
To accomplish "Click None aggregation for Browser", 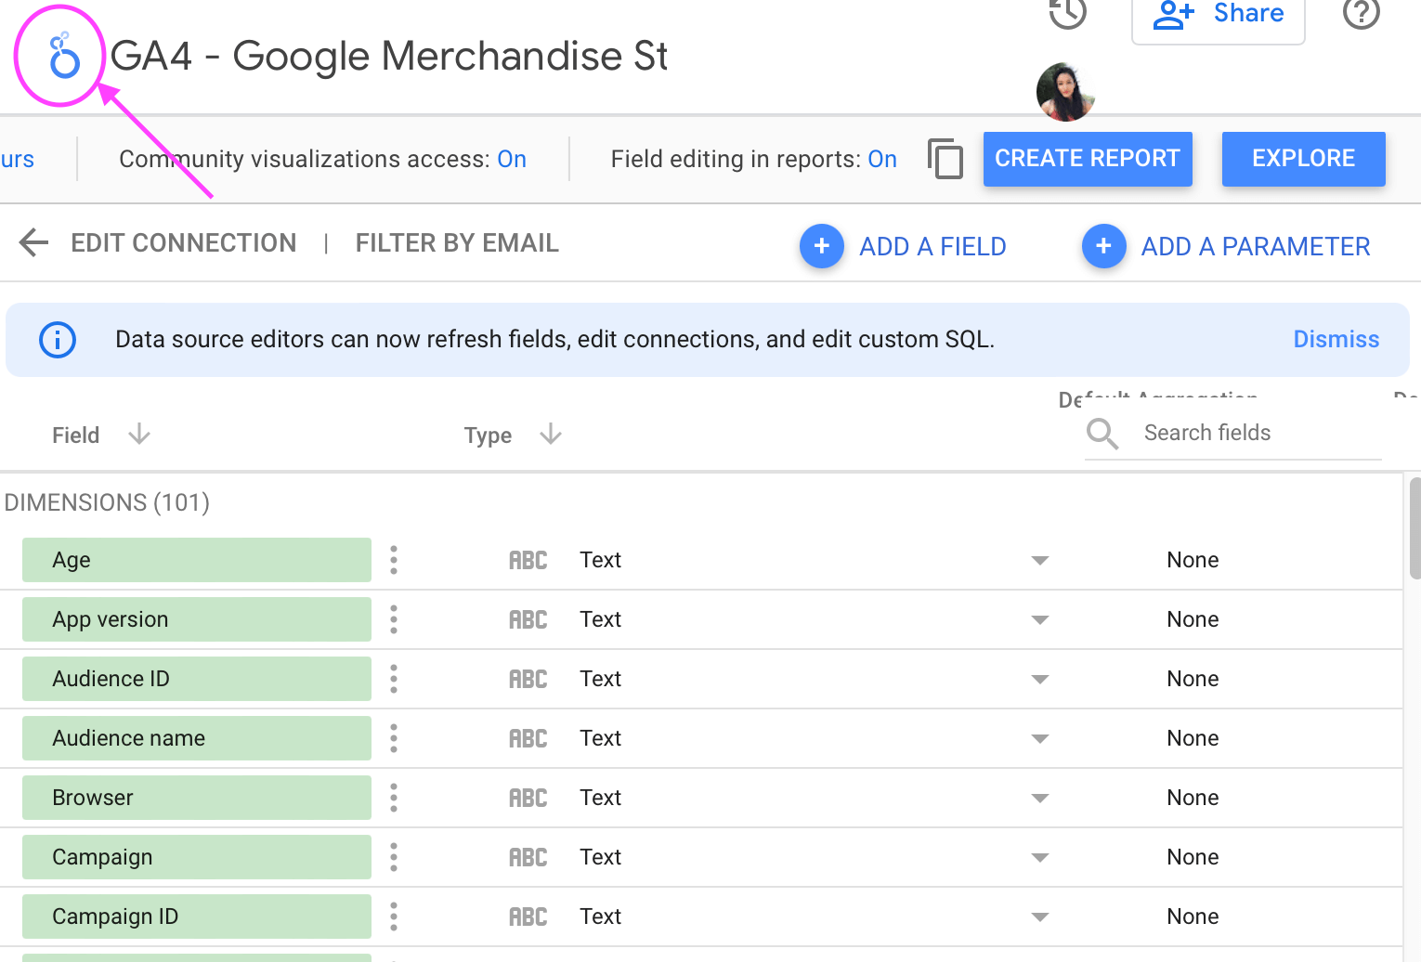I will (x=1193, y=798).
